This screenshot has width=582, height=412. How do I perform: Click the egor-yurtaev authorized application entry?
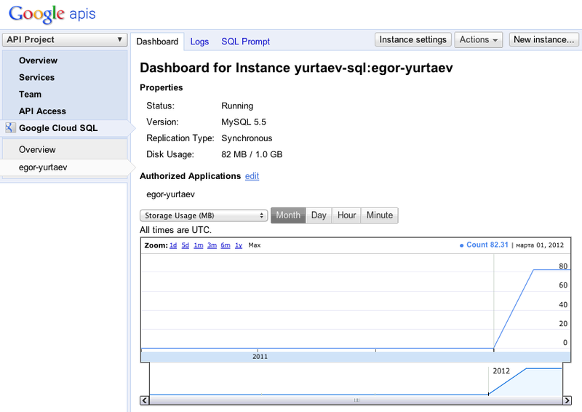170,194
